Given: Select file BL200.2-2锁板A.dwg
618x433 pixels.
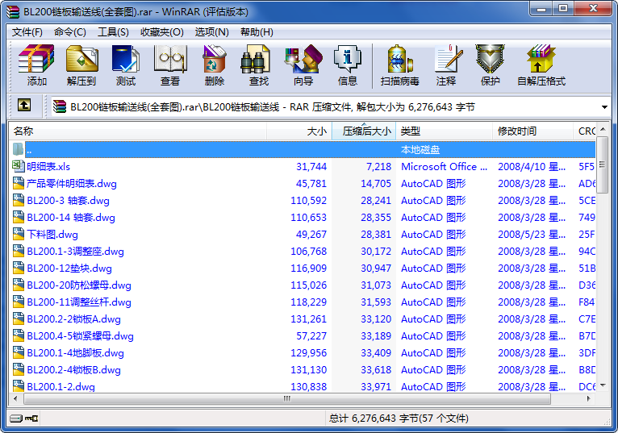Looking at the screenshot, I should click(x=73, y=319).
